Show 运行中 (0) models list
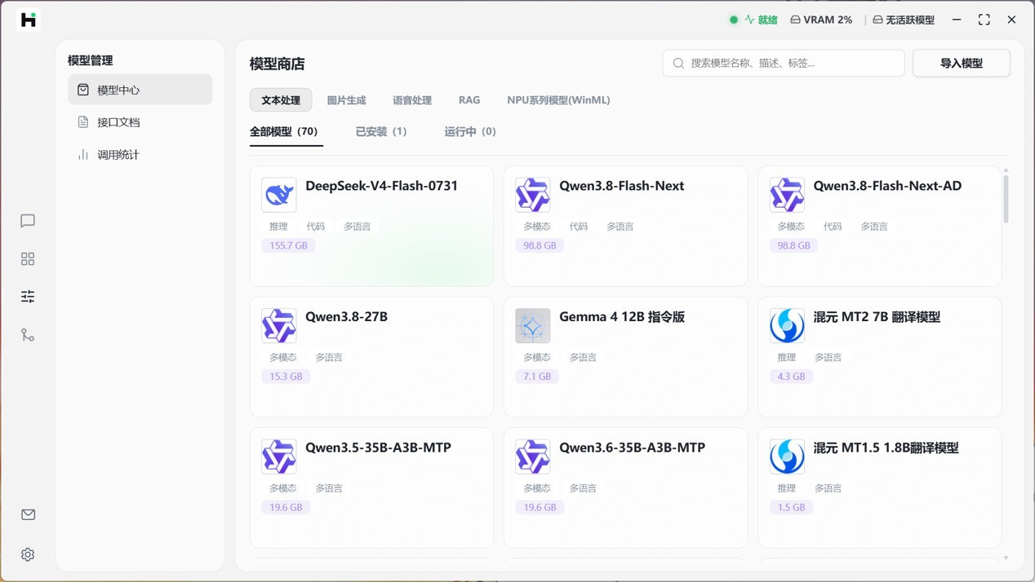The height and width of the screenshot is (582, 1035). click(x=470, y=131)
